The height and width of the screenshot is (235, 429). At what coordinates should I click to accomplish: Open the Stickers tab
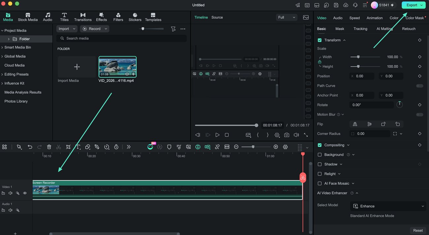135,17
